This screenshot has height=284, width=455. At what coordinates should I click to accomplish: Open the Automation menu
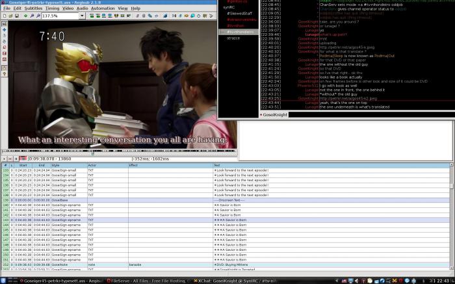(x=103, y=8)
